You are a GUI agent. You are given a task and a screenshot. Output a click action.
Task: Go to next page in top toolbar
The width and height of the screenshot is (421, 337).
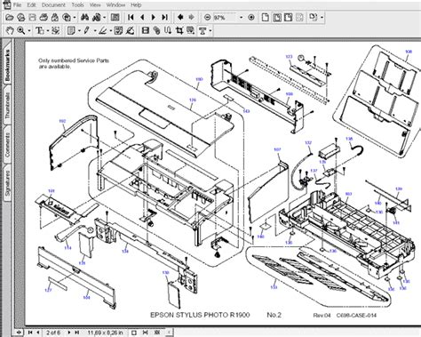coord(154,18)
